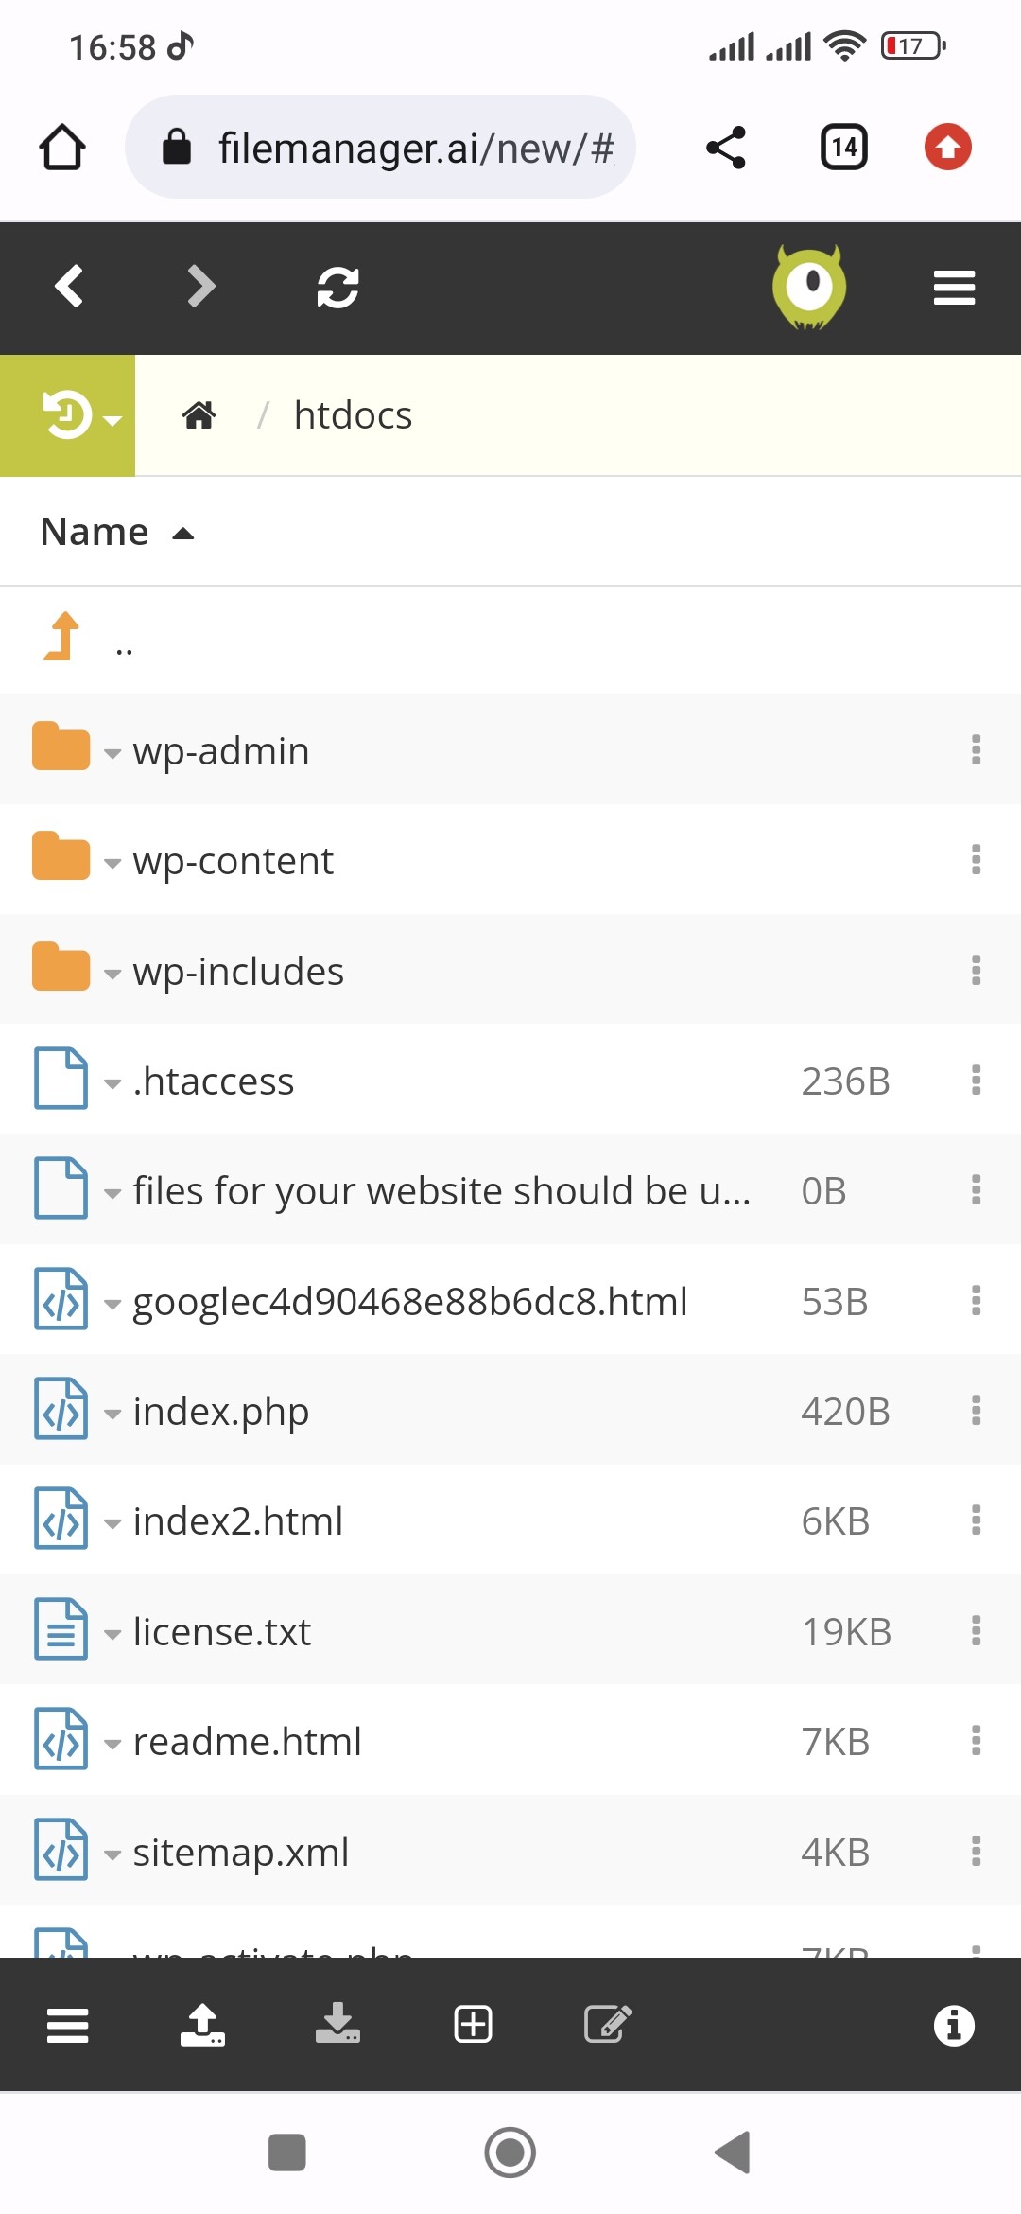Sort files by Name column header
This screenshot has width=1021, height=2214.
(95, 532)
